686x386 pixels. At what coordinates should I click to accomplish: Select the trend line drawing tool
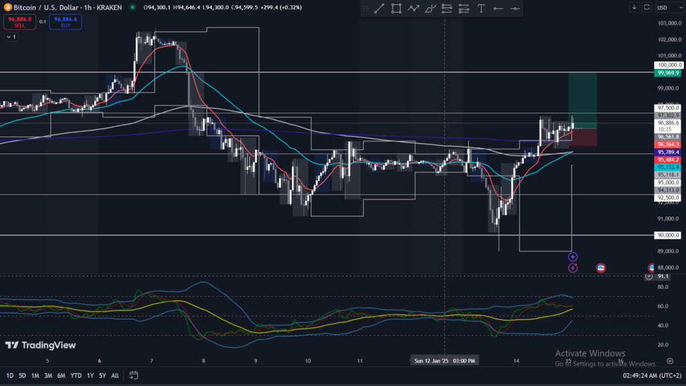[x=379, y=8]
